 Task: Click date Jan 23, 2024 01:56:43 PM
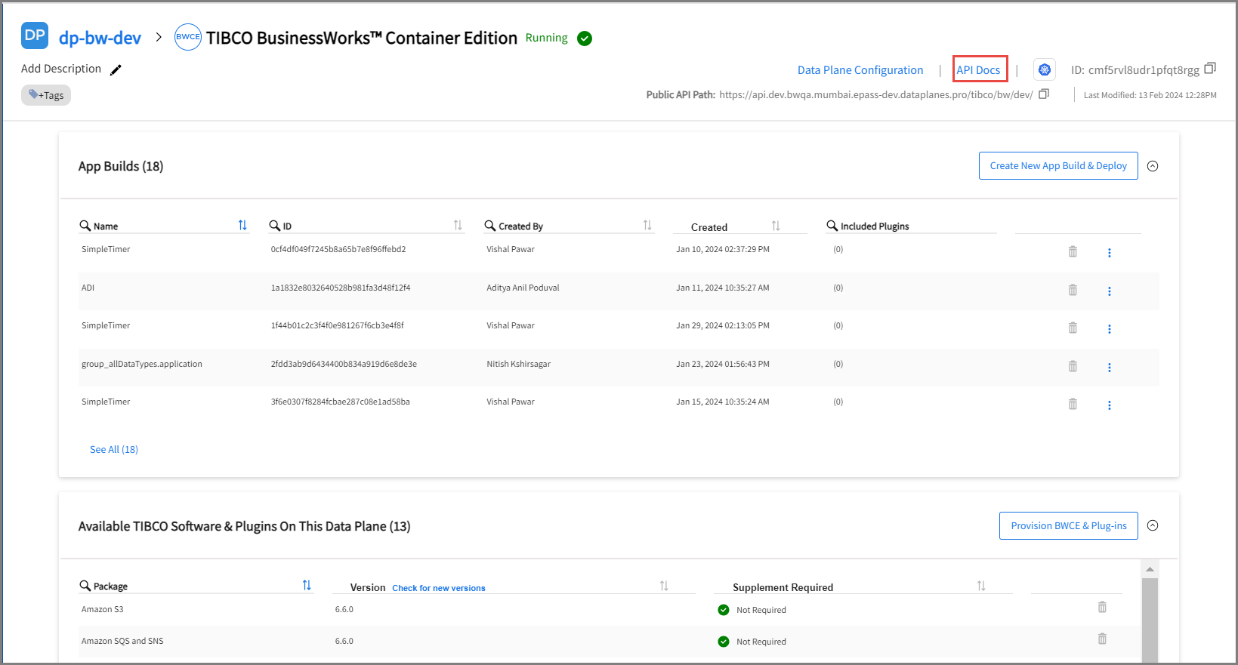[x=723, y=364]
